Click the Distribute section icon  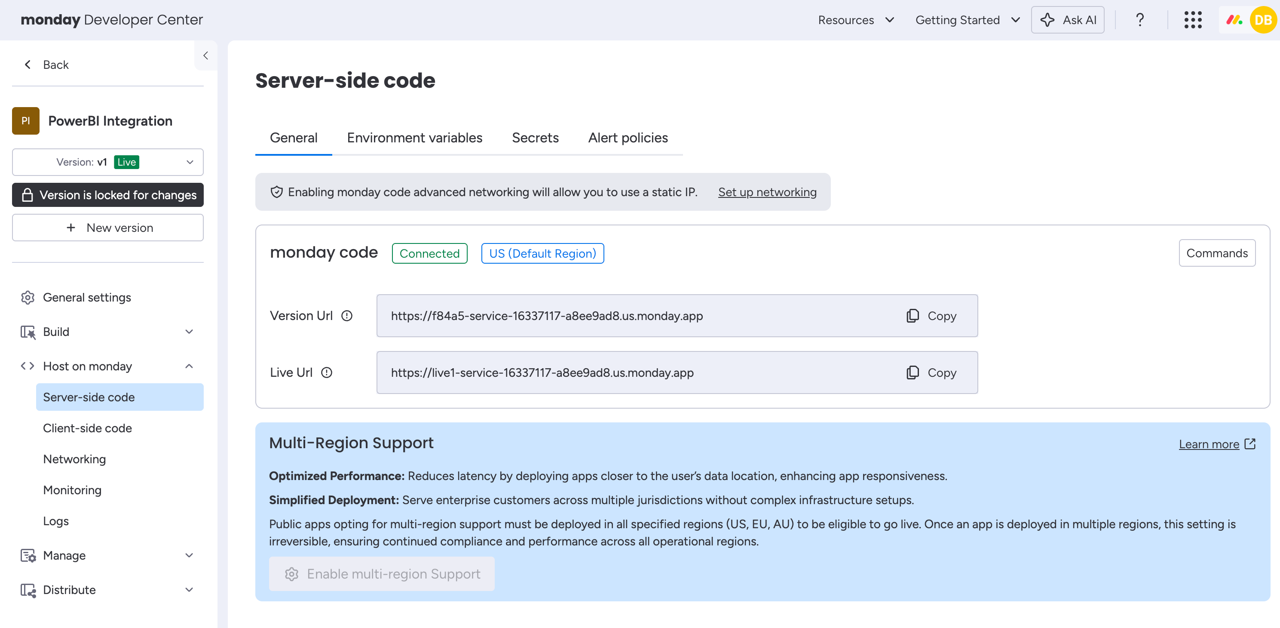[28, 590]
